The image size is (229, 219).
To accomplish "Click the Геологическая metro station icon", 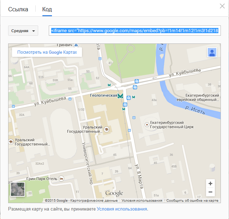I will click(x=121, y=96).
